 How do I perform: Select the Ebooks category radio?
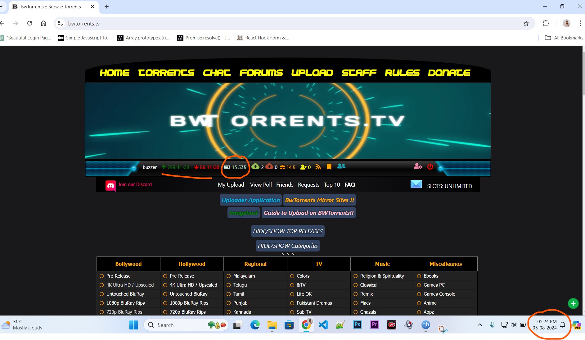[x=419, y=276]
